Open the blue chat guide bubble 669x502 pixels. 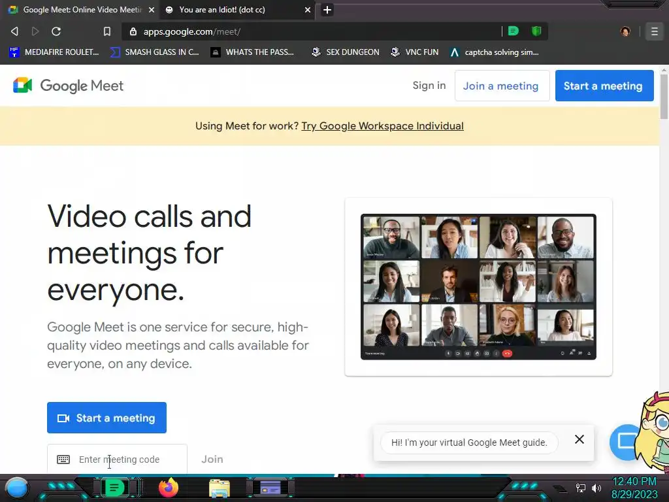(625, 442)
